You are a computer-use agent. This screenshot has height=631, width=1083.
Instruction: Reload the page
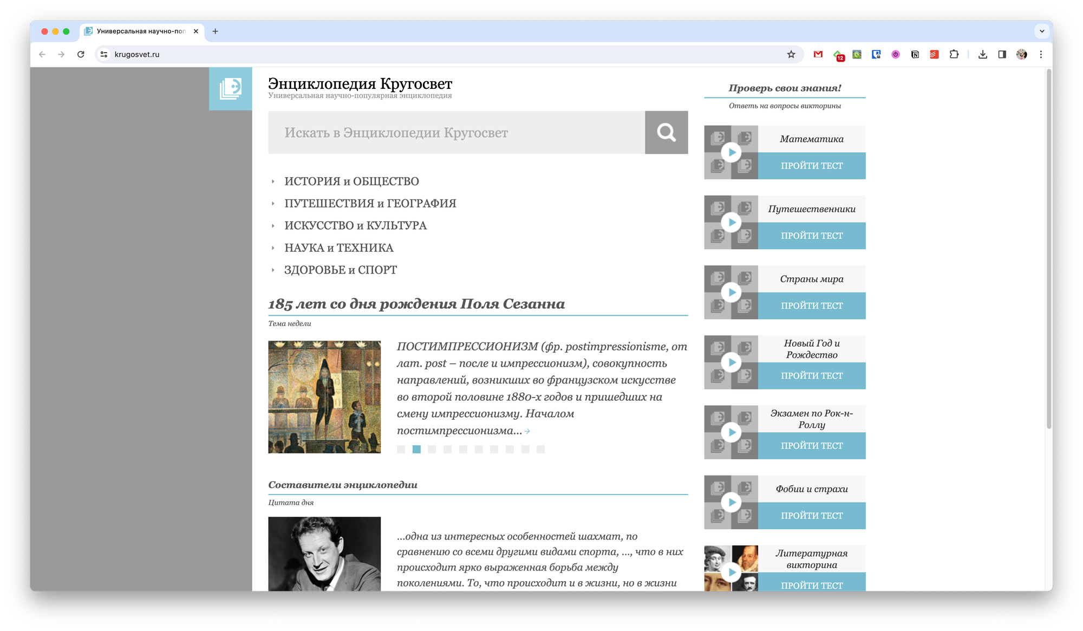pyautogui.click(x=81, y=54)
